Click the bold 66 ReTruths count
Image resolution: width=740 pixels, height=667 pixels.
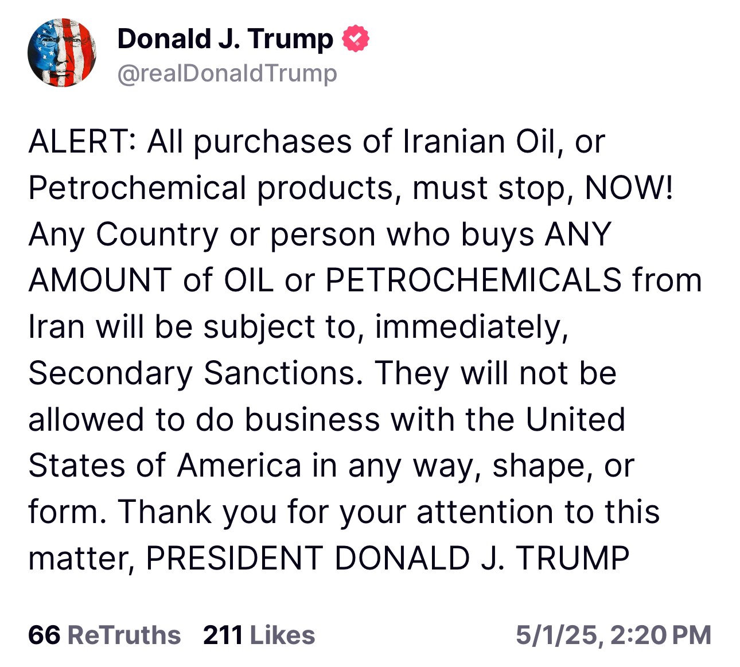tap(45, 635)
